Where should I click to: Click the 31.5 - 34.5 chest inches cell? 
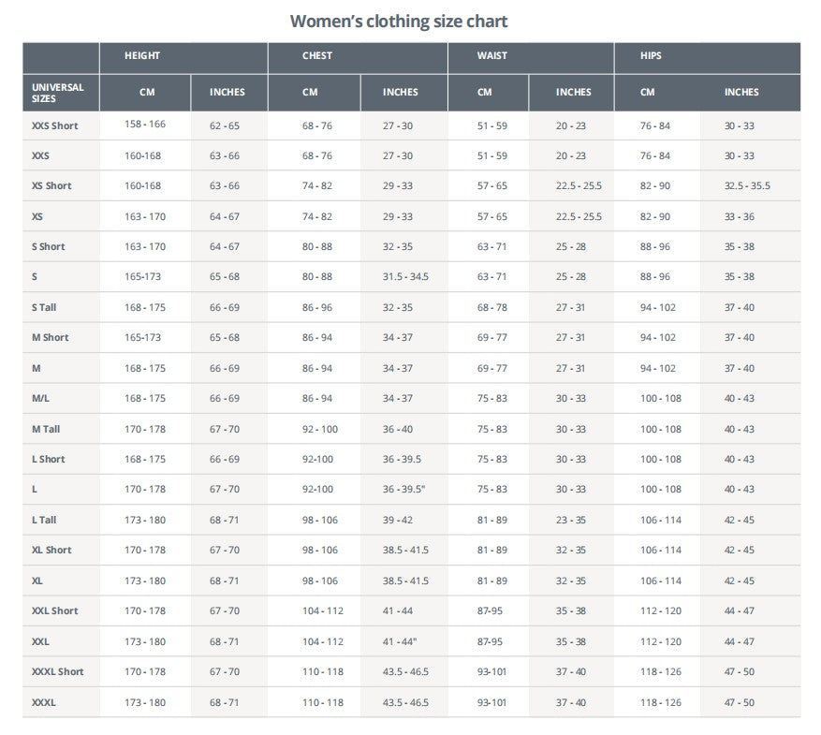point(405,277)
